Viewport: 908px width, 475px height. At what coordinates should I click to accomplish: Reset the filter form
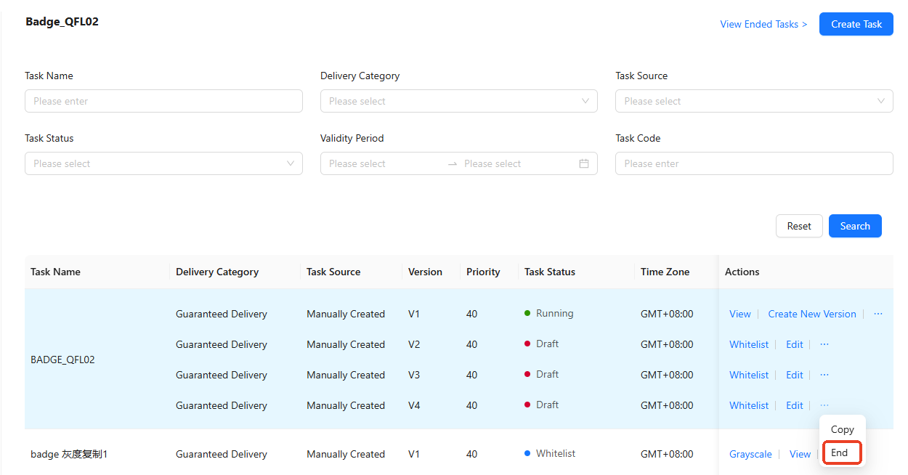(799, 226)
